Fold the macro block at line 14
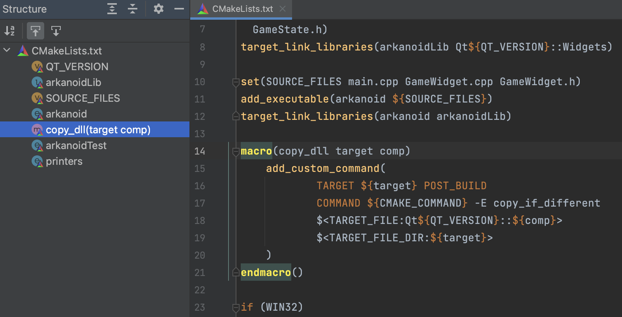 236,151
